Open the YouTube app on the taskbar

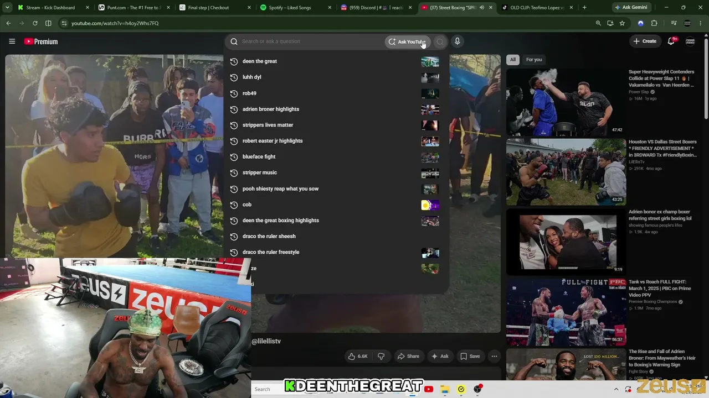point(429,389)
